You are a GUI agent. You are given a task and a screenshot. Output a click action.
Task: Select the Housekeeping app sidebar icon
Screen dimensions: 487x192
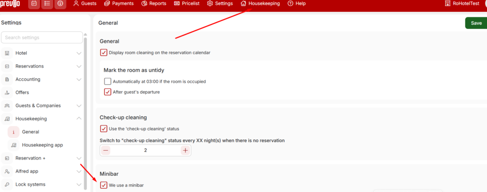point(14,145)
